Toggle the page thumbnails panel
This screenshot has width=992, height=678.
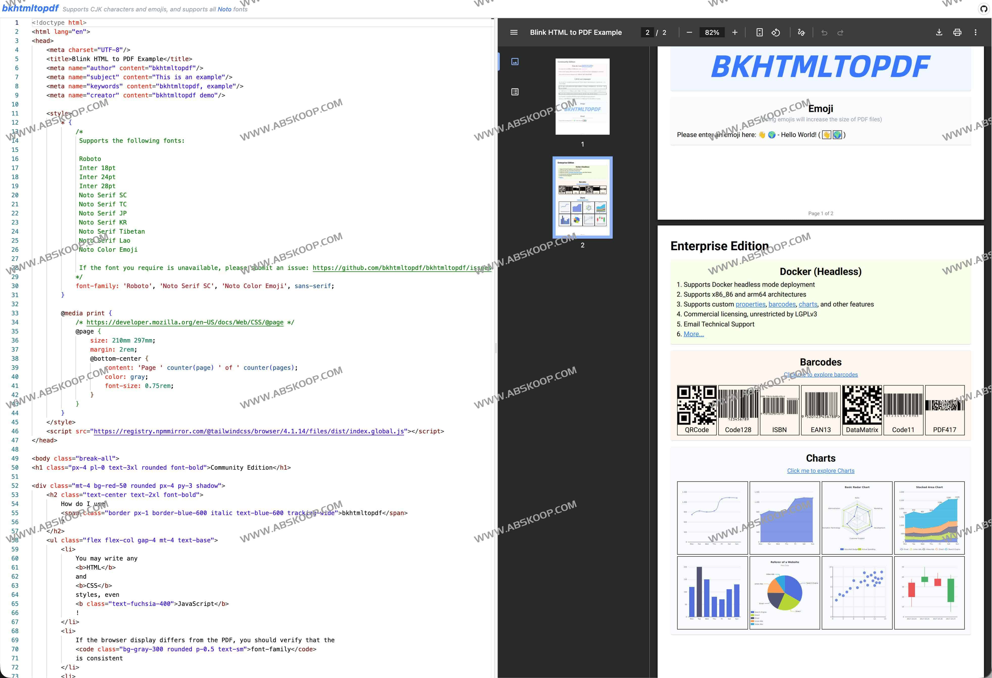[x=515, y=61]
